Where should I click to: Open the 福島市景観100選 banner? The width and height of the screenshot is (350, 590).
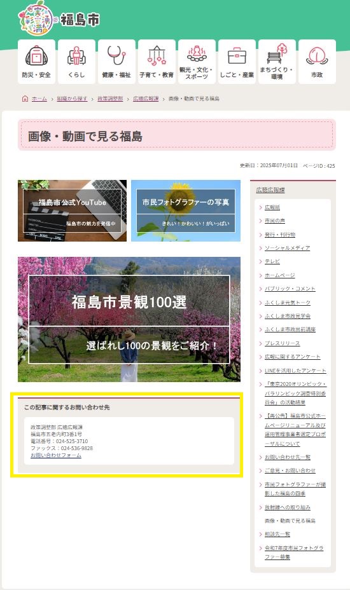point(129,319)
